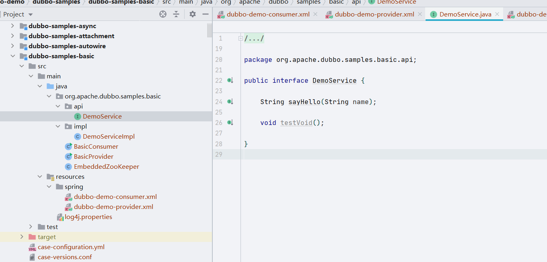Screen dimensions: 547x262
Task: Click the DemoService interface icon in tree
Action: coord(78,116)
